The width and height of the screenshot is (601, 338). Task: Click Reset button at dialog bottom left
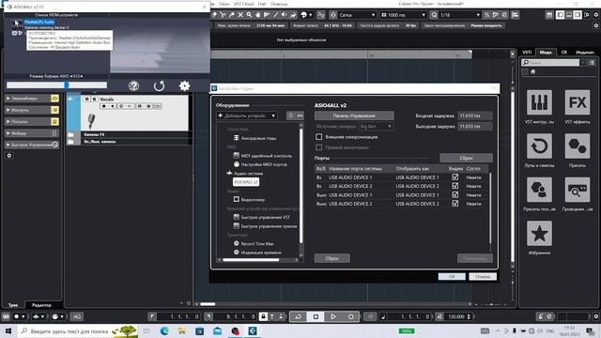pyautogui.click(x=331, y=258)
